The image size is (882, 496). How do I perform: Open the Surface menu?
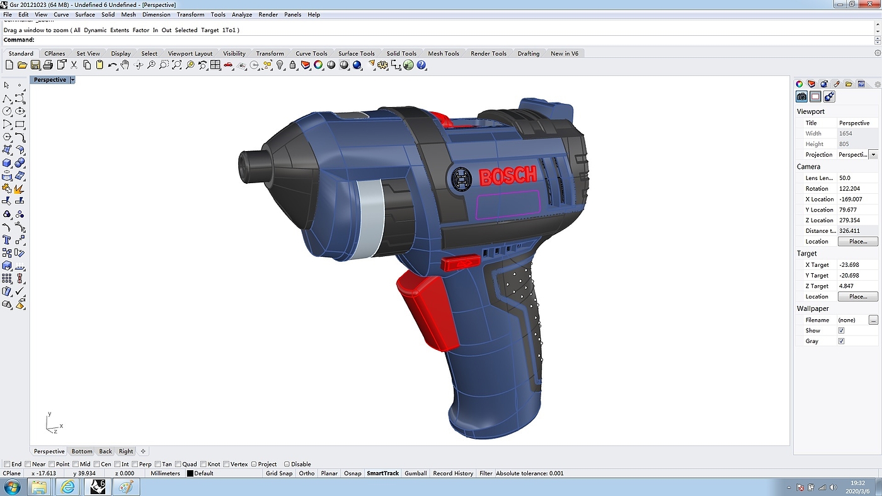[85, 14]
